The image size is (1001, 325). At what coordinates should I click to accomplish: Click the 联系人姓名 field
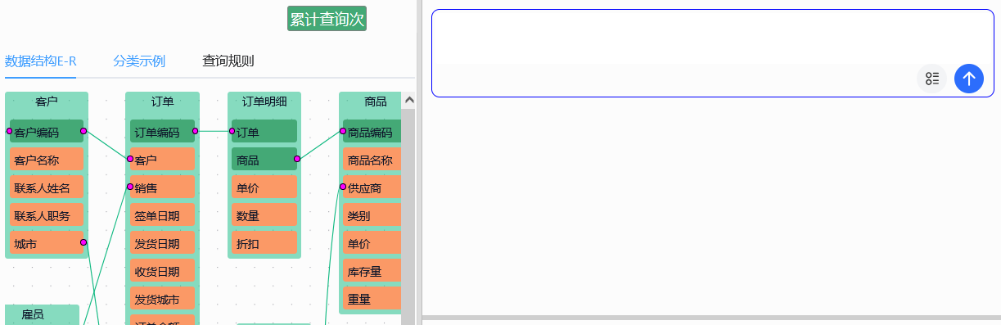[47, 187]
